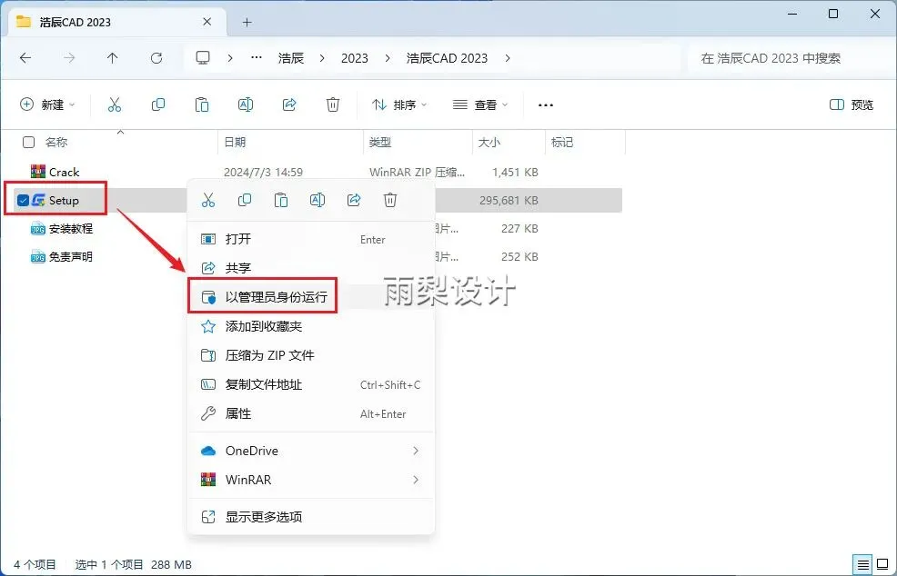This screenshot has height=576, width=897.
Task: Click the Copy icon in the context menu
Action: pyautogui.click(x=245, y=200)
